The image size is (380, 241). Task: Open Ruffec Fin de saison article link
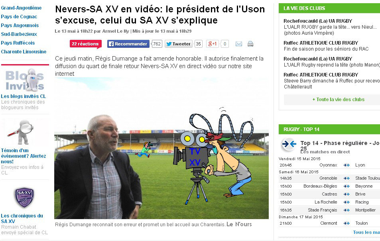click(326, 49)
